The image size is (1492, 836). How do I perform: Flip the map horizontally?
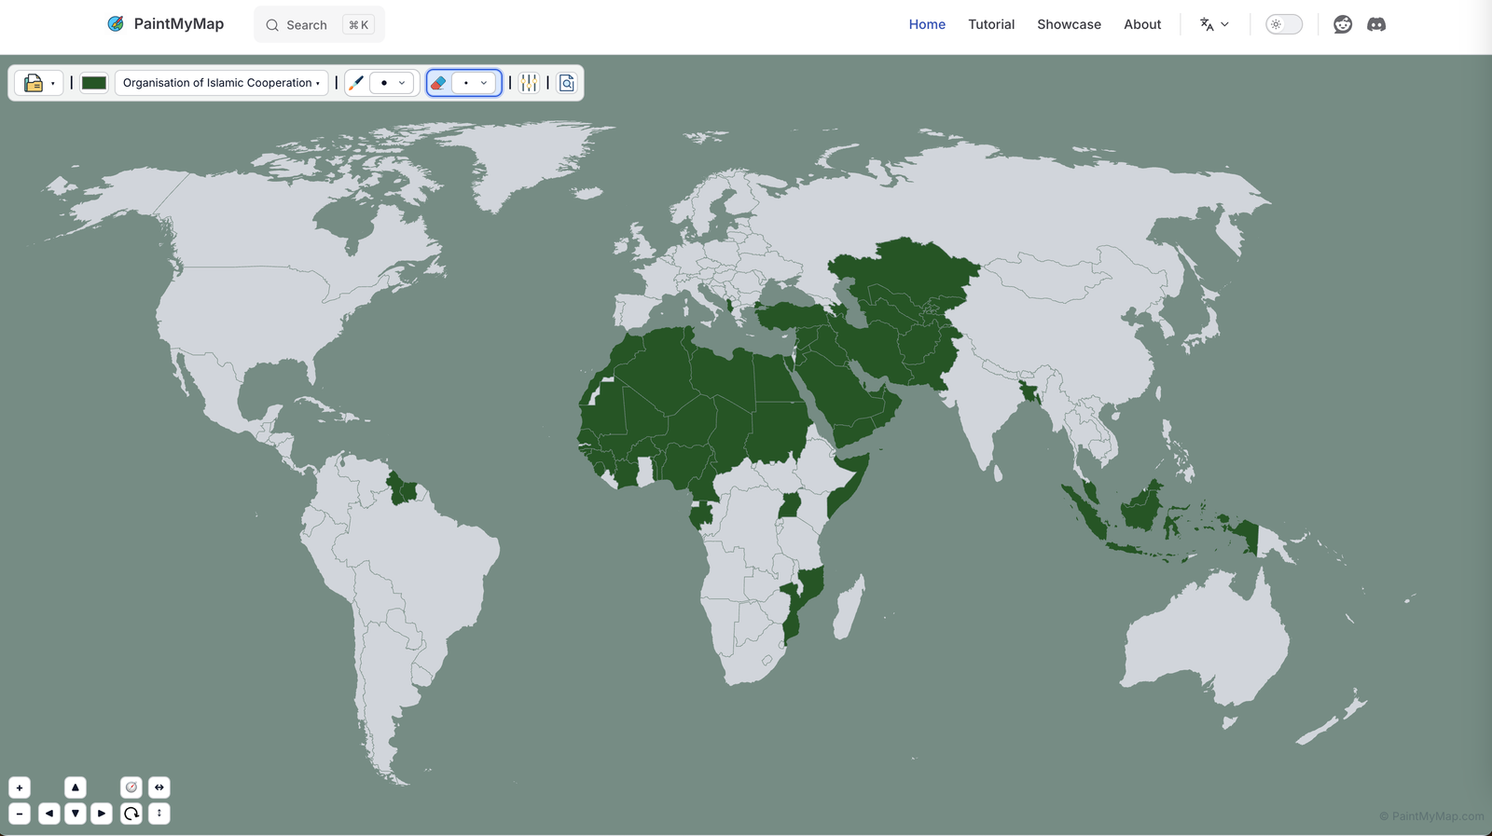coord(159,788)
